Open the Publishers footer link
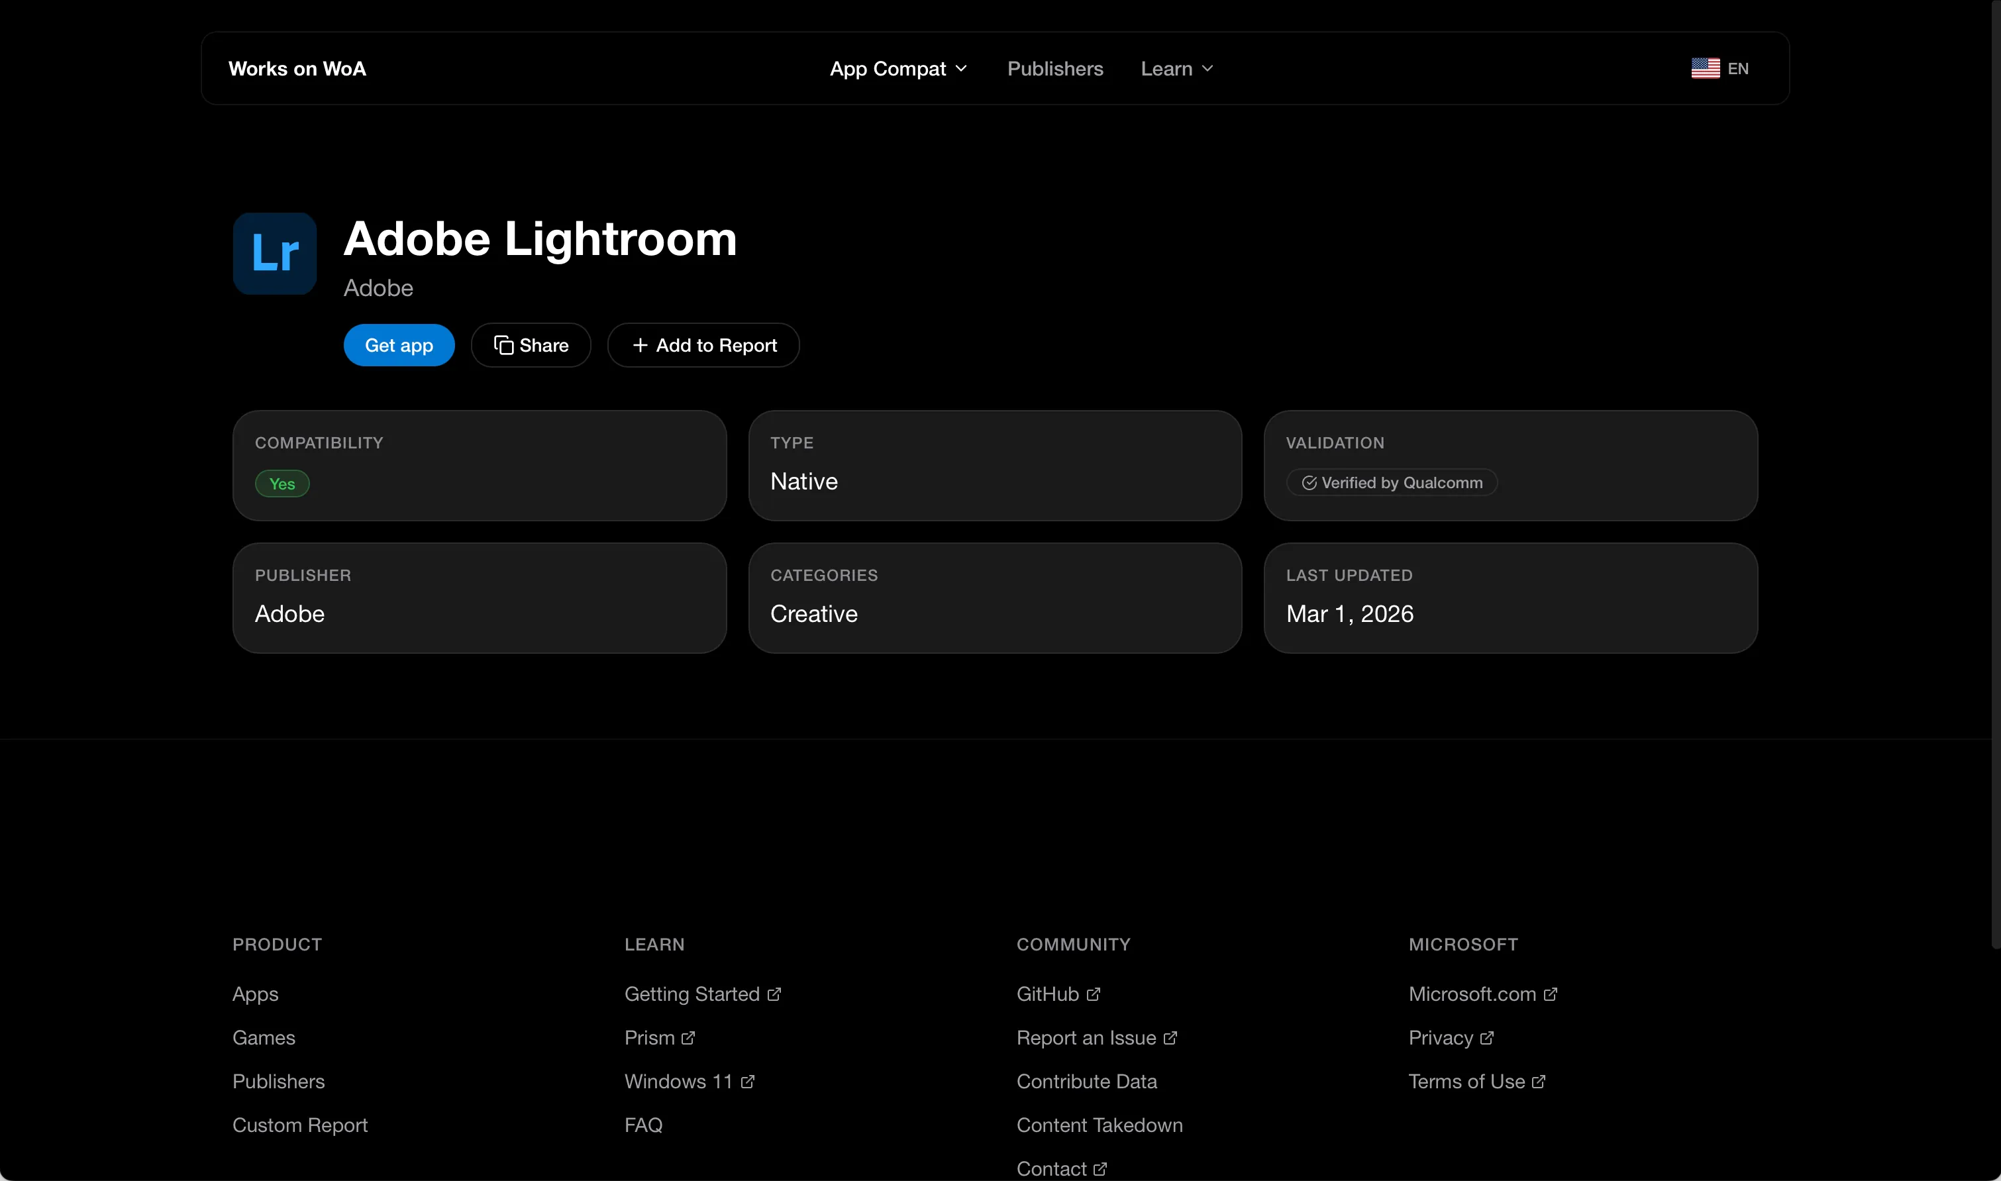Viewport: 2001px width, 1181px height. tap(278, 1082)
